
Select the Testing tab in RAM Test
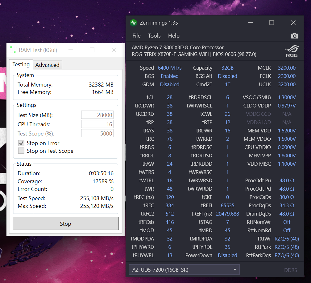tap(21, 65)
